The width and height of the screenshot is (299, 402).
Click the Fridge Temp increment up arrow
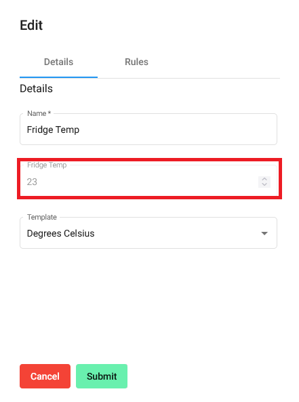pos(264,179)
